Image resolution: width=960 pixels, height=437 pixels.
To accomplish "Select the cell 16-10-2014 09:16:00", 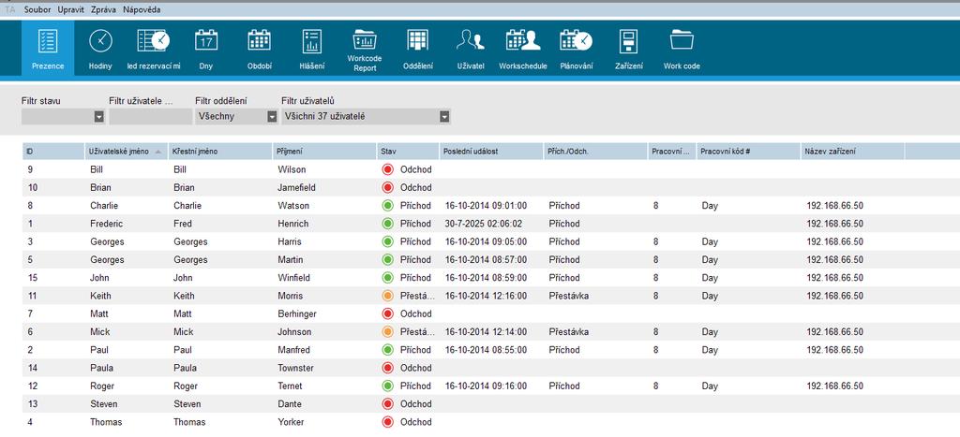I will [486, 386].
